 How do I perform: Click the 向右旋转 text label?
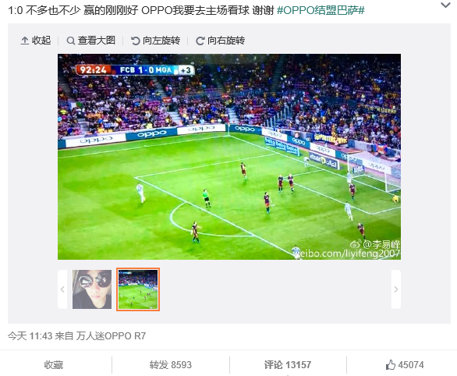click(226, 41)
